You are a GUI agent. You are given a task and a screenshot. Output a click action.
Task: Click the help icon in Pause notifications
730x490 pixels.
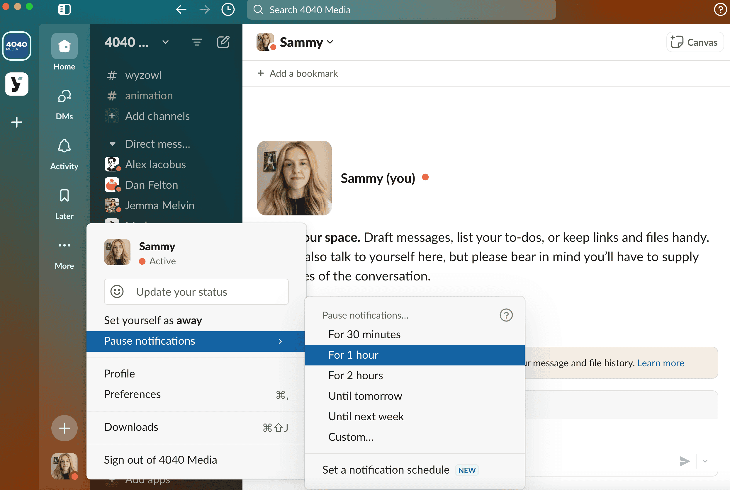pyautogui.click(x=506, y=315)
